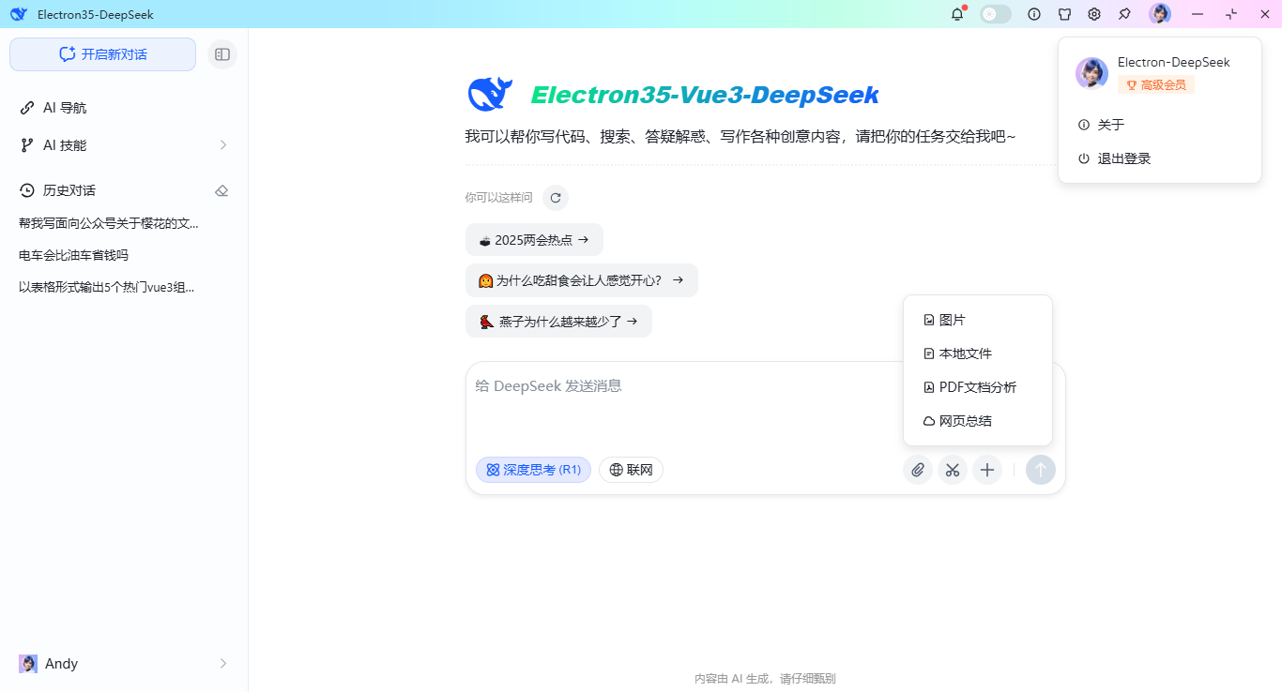Expand the AI 技能 submenu arrow
The height and width of the screenshot is (692, 1282).
pyautogui.click(x=223, y=145)
